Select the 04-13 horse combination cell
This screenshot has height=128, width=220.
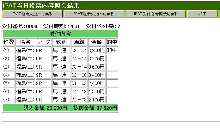coord(79,91)
